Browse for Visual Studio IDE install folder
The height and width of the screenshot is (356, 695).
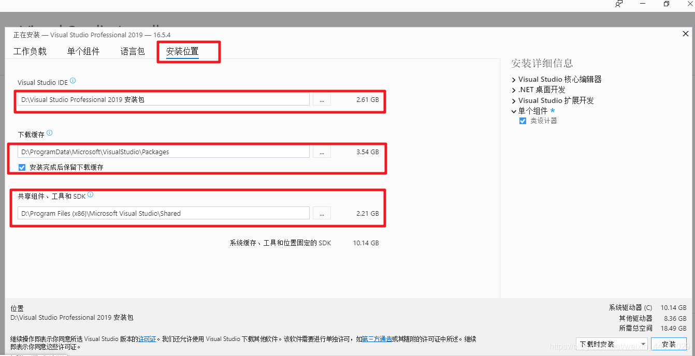point(322,99)
